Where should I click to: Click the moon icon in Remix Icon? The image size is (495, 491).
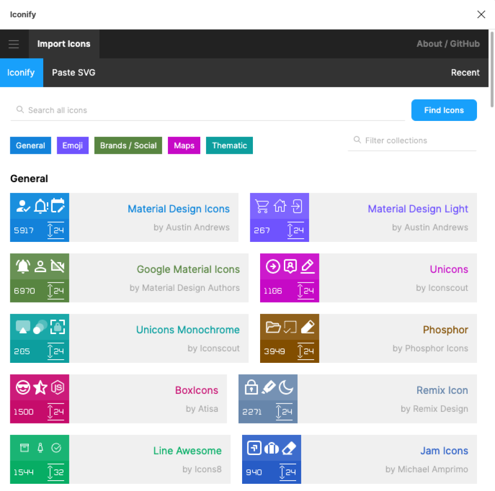click(x=286, y=388)
